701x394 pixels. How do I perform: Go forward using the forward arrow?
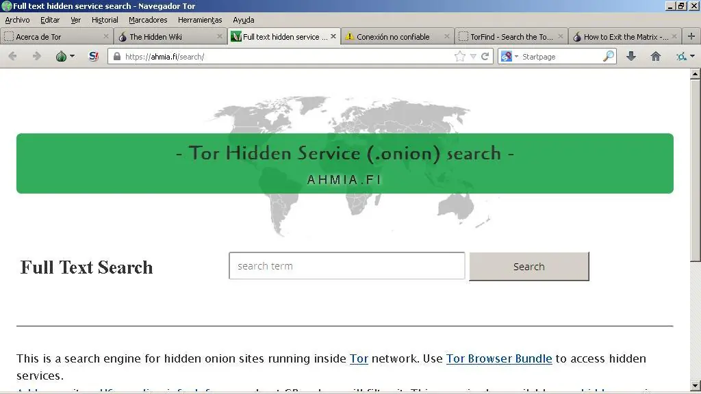click(x=37, y=56)
